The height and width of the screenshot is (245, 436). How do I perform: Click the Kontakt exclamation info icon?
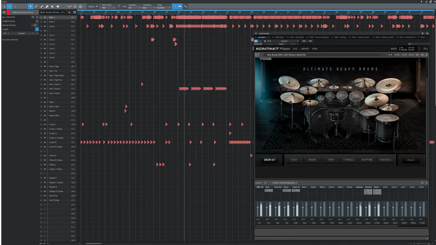(x=419, y=48)
